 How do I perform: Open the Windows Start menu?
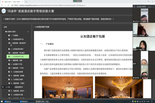click(2, 101)
